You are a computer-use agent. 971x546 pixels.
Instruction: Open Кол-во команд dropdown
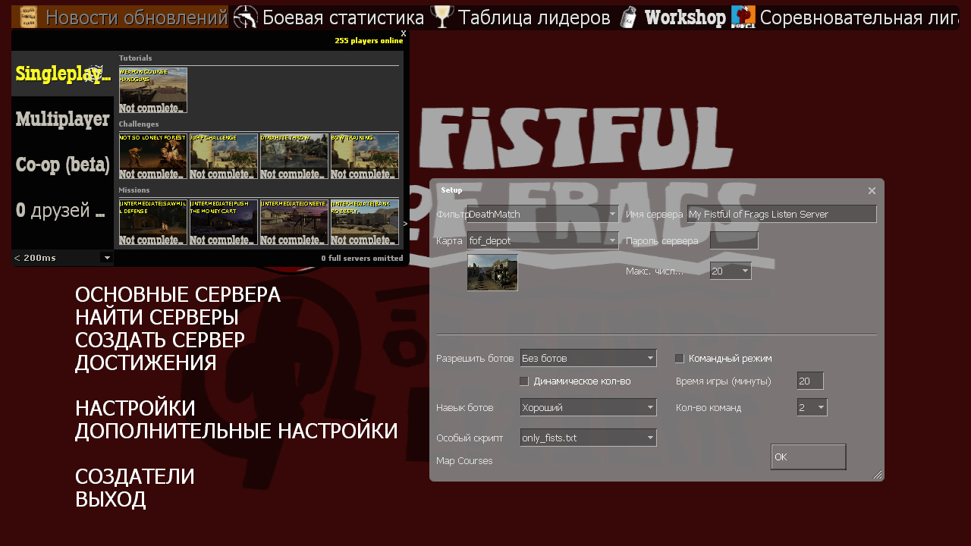[x=812, y=407]
